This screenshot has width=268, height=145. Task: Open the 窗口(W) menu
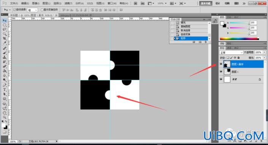click(x=112, y=3)
